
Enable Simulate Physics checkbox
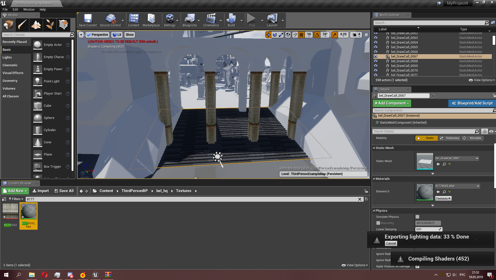click(417, 217)
